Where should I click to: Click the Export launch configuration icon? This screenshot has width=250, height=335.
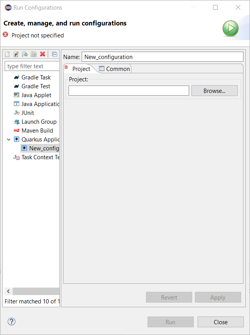pyautogui.click(x=25, y=54)
